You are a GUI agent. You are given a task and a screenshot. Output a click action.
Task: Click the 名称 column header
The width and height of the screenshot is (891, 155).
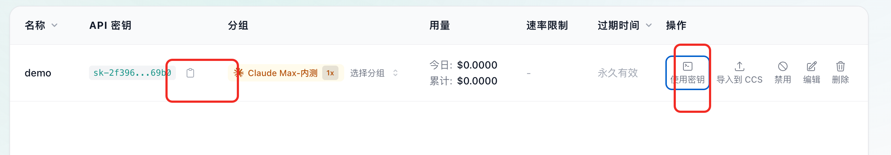(35, 25)
